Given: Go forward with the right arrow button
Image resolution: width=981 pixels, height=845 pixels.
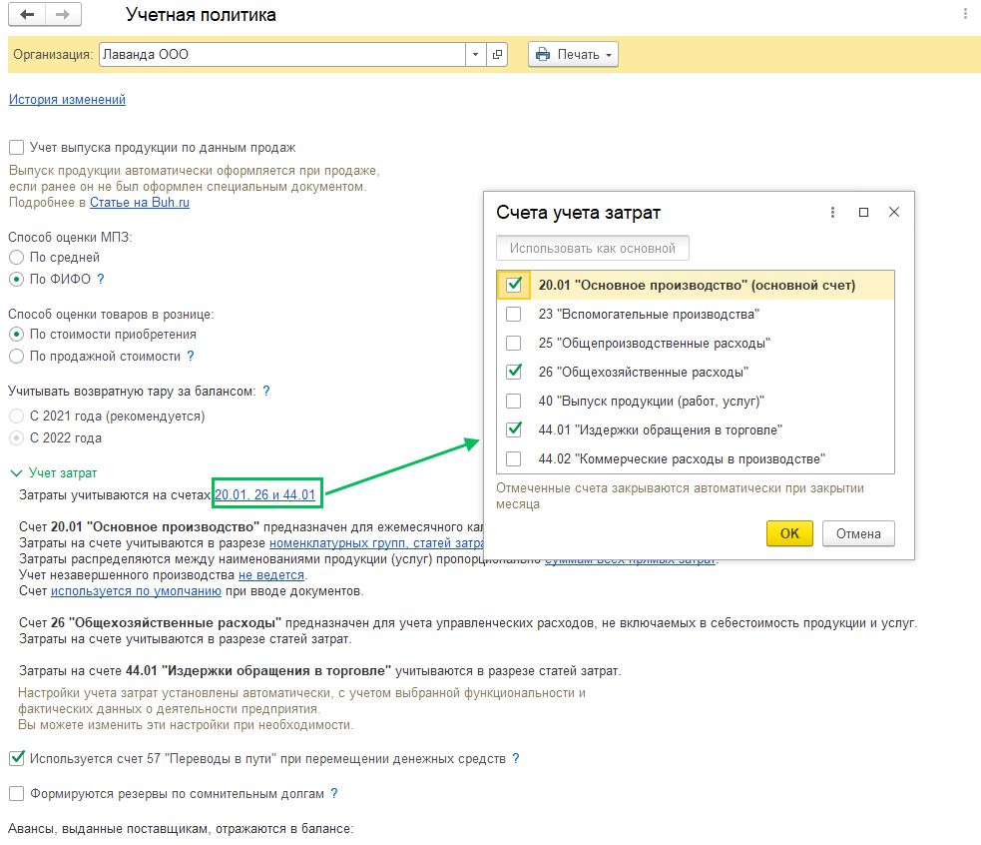Looking at the screenshot, I should point(63,14).
